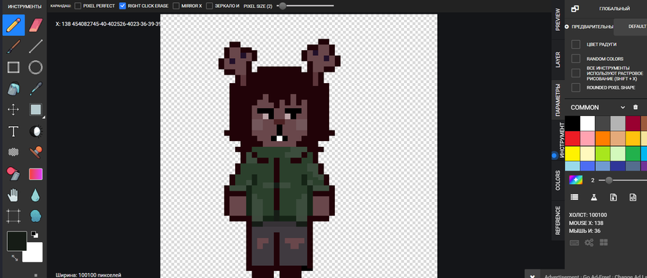Click the import palette file icon
Screen dimensions: 647x278
(614, 198)
